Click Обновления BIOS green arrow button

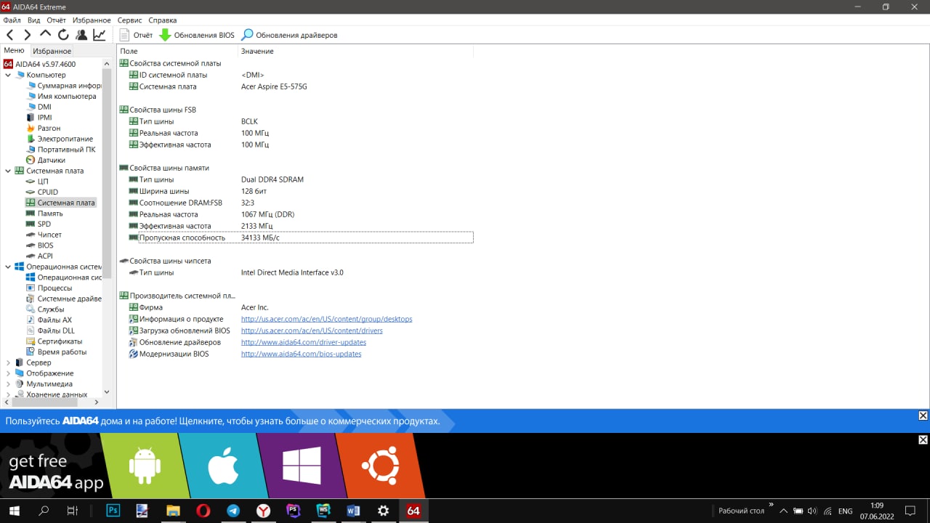coord(197,35)
